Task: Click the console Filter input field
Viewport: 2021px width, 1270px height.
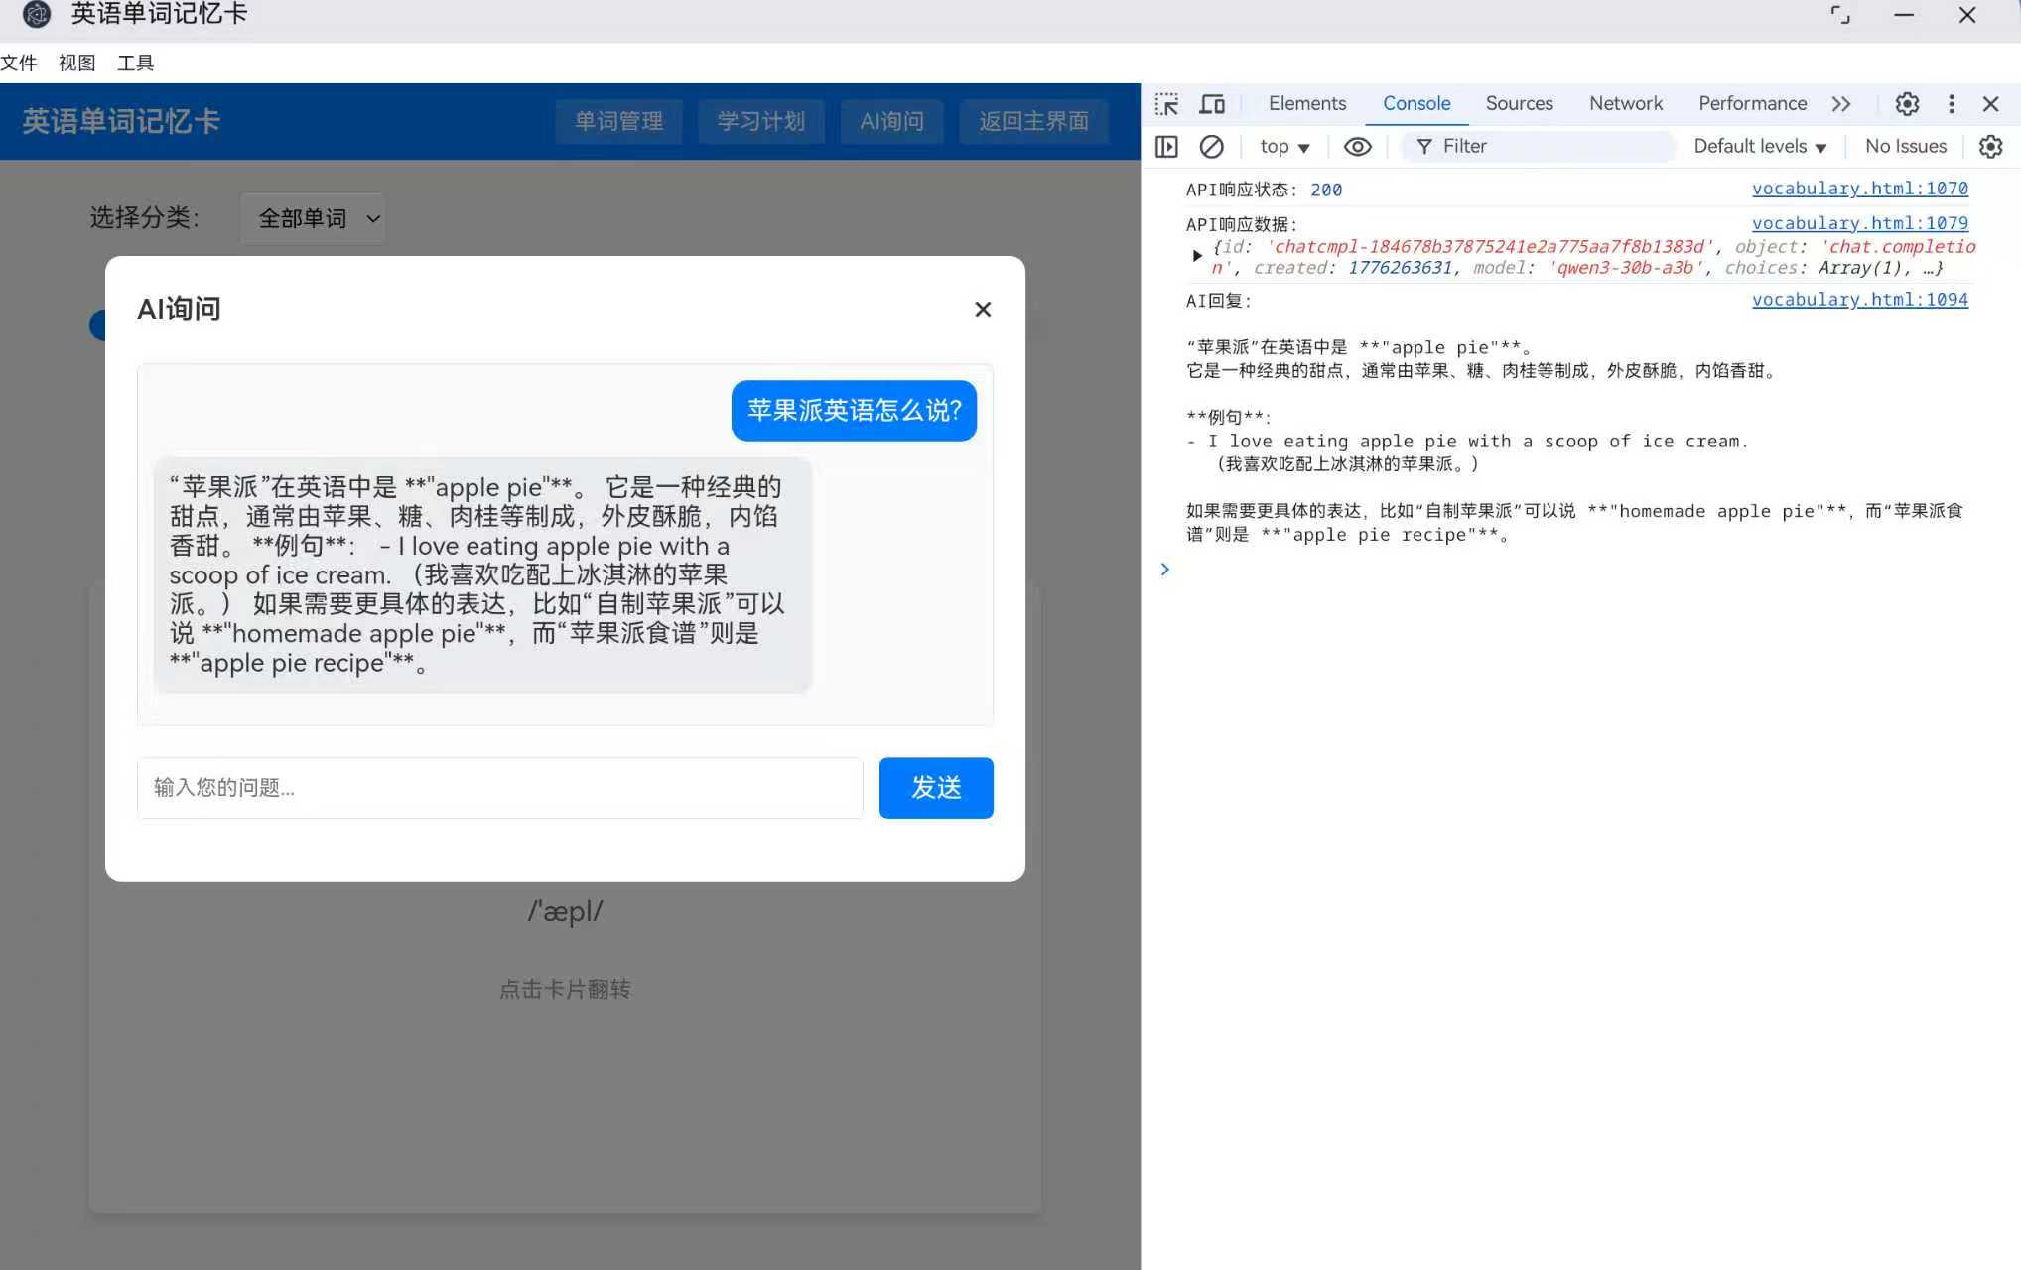Action: pos(1539,146)
